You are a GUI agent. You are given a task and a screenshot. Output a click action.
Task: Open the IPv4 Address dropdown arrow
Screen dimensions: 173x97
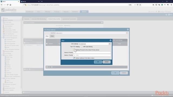(109, 44)
